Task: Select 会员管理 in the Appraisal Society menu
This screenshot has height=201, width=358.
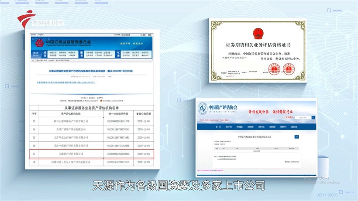Action: tap(272, 127)
